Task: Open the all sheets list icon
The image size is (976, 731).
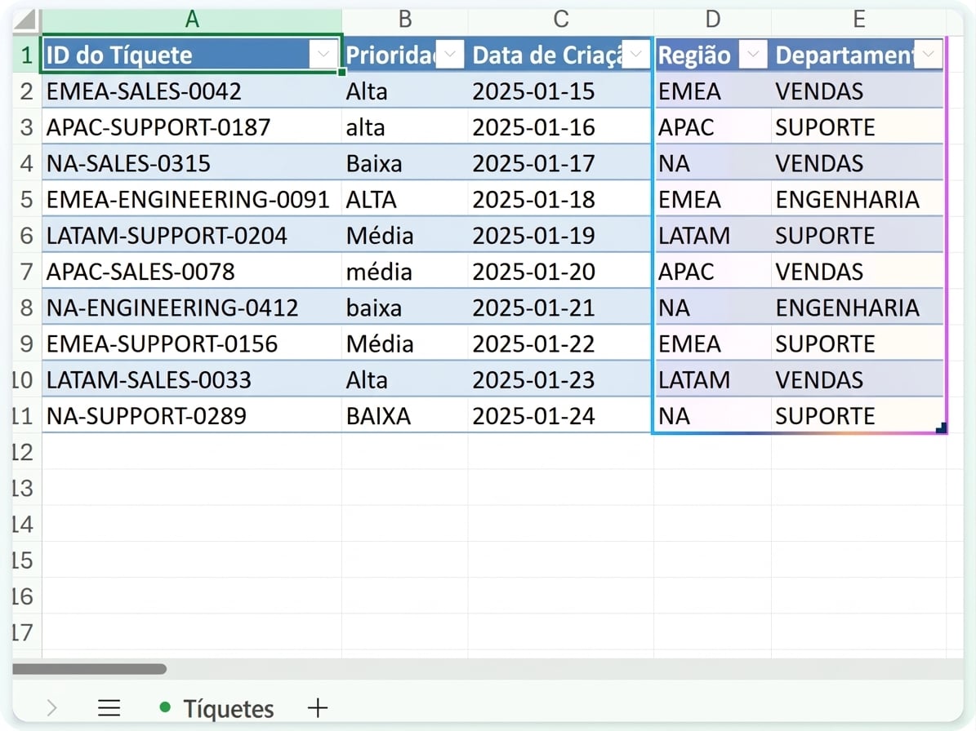Action: point(109,708)
